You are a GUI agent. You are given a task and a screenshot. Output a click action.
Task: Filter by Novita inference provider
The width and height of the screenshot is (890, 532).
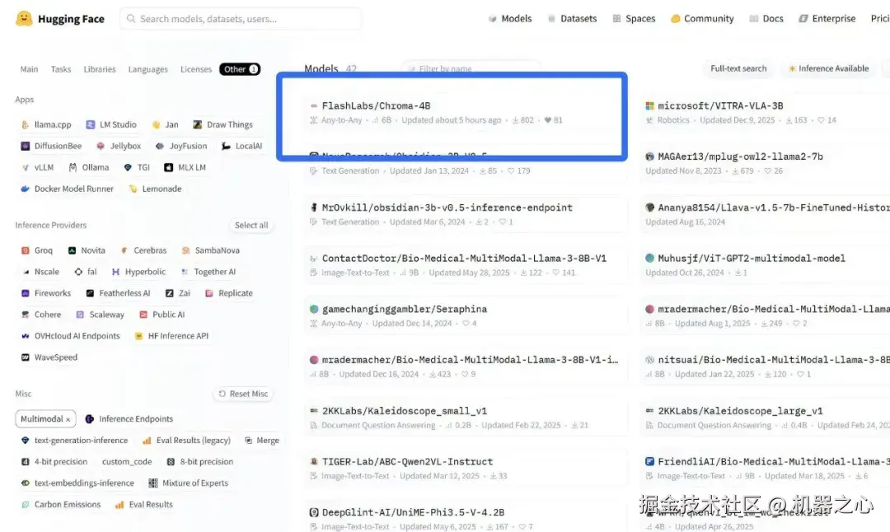(87, 250)
